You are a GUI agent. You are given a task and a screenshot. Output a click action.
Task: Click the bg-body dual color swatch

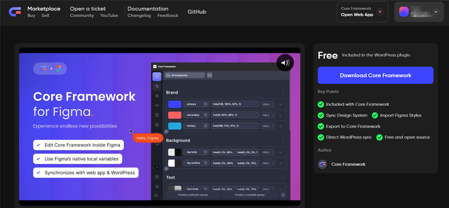(x=175, y=152)
